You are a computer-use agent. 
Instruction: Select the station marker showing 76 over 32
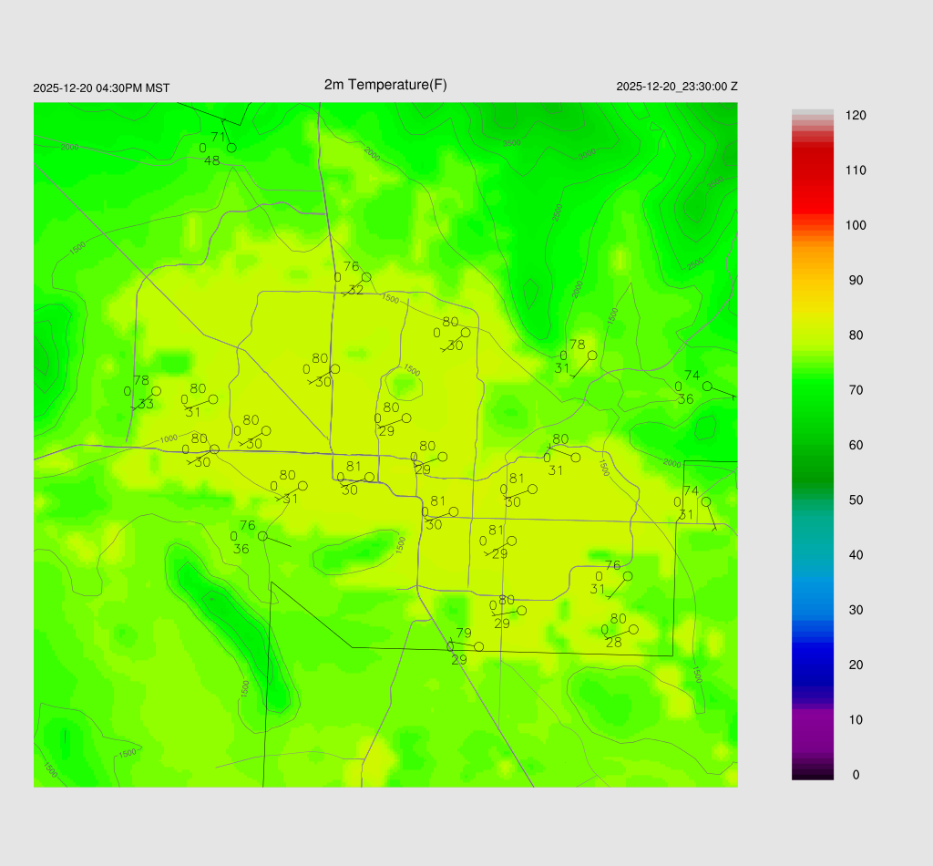coord(366,277)
